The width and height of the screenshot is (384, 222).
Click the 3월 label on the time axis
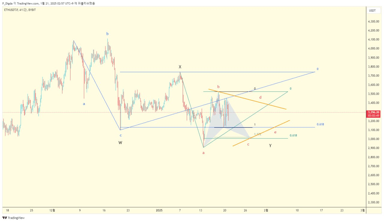tap(363, 210)
